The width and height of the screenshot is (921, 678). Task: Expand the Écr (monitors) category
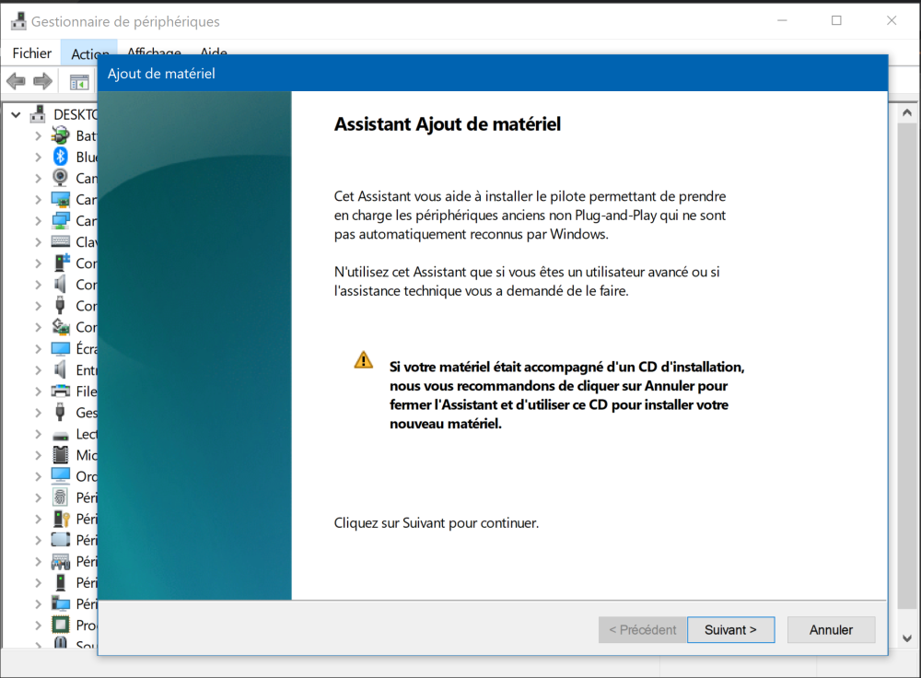pos(38,348)
